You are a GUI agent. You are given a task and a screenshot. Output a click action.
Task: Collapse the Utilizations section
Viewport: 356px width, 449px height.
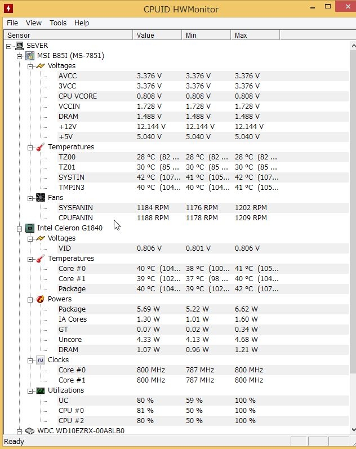(x=30, y=390)
